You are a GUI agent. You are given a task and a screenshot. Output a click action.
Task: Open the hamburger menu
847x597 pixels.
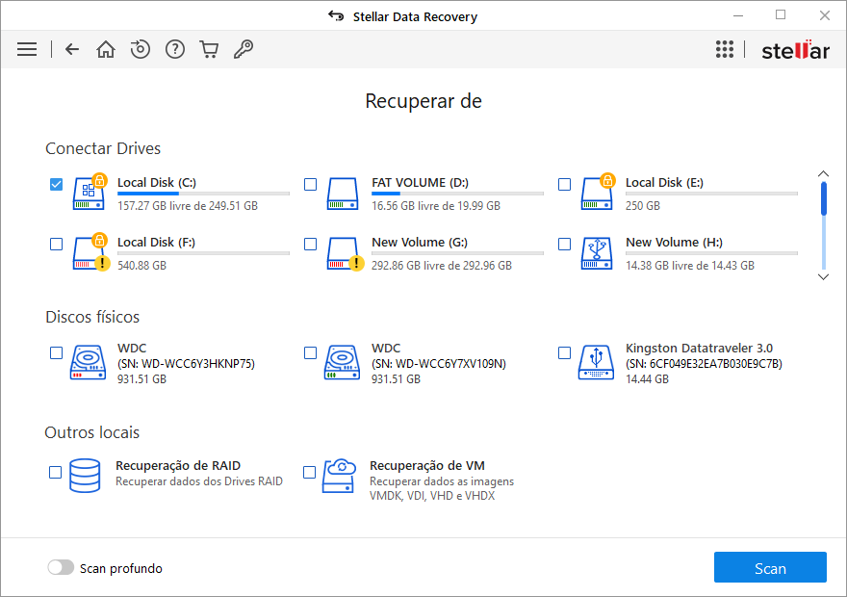(x=27, y=49)
